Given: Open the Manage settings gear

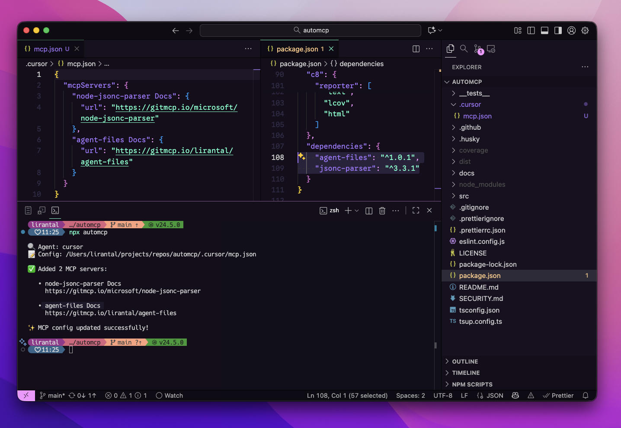Looking at the screenshot, I should 585,30.
